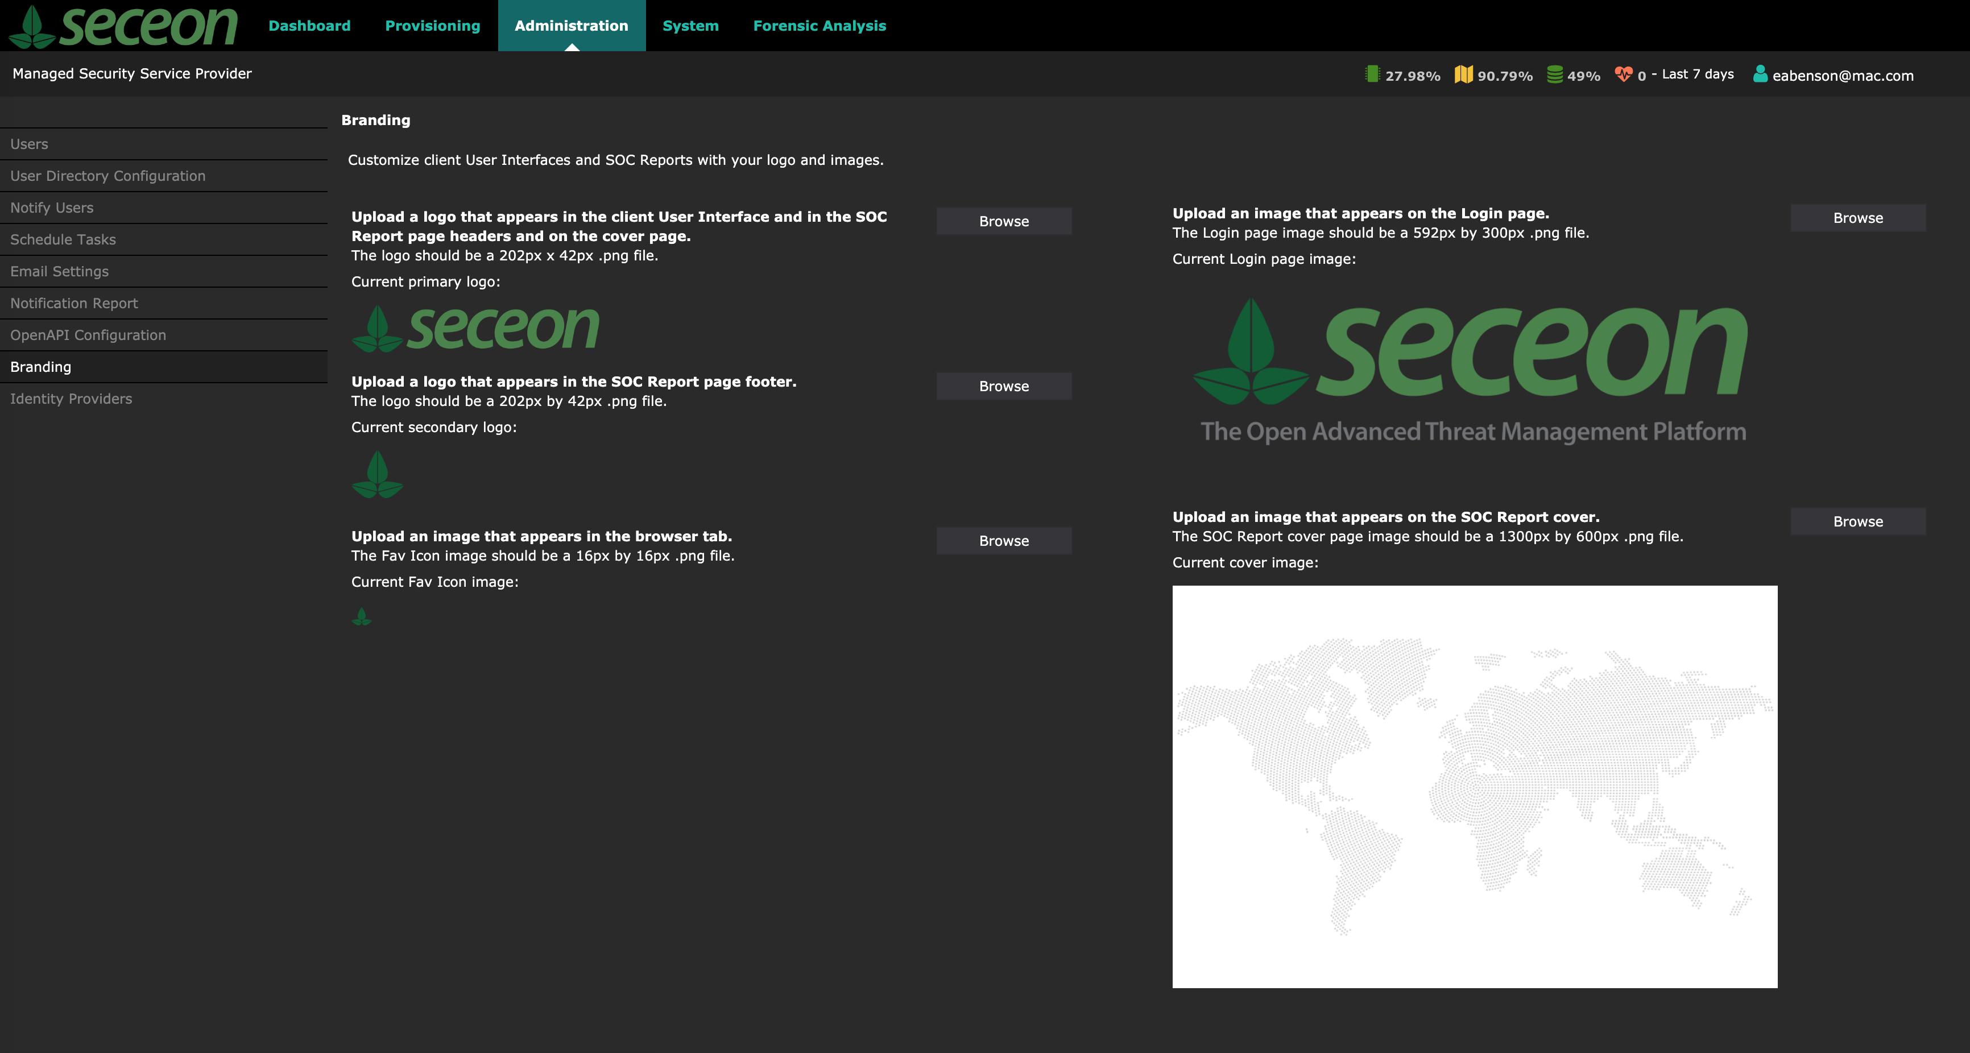Switch to the Provisioning tab
Image resolution: width=1970 pixels, height=1053 pixels.
(x=432, y=26)
